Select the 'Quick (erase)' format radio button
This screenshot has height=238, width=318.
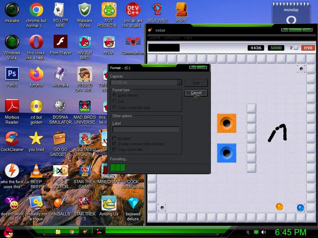point(115,95)
